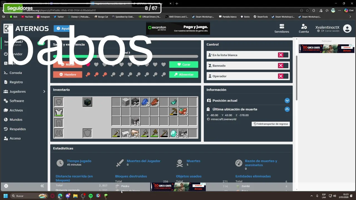356x200 pixels.
Task: Select the stack of 10 stone blocks
Action: (135, 121)
